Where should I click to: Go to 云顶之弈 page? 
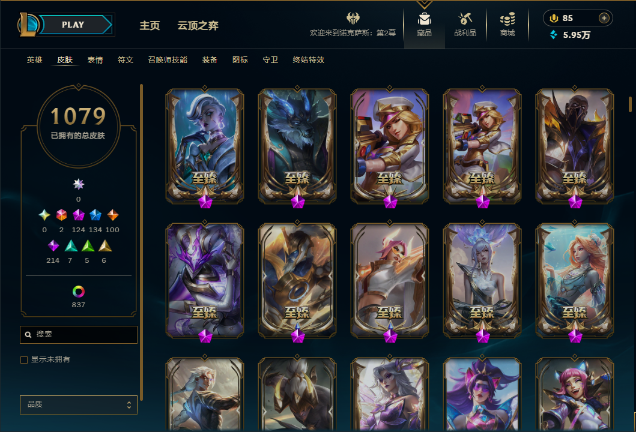point(198,26)
